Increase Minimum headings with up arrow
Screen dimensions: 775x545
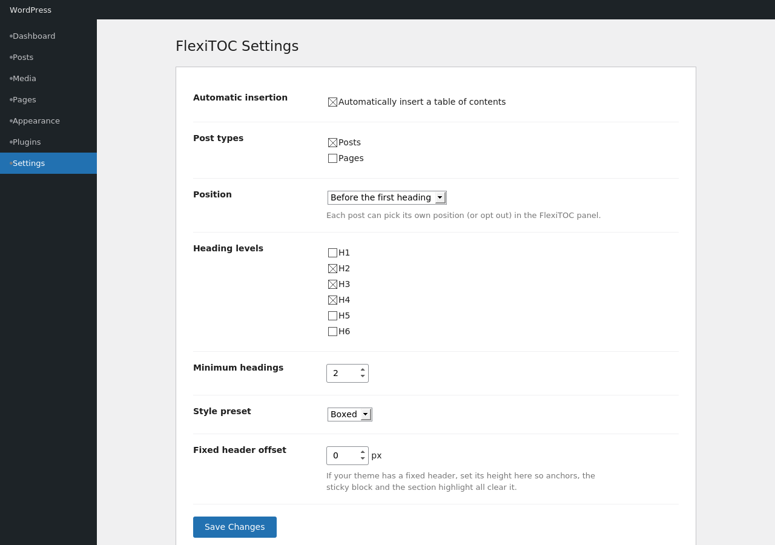tap(363, 369)
